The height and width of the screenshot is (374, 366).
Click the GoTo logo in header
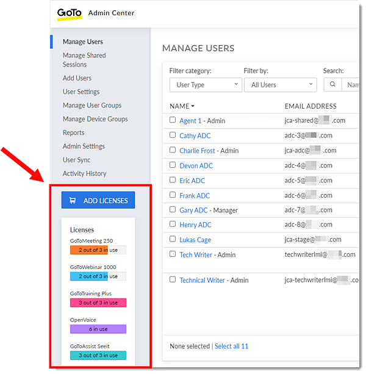[70, 13]
